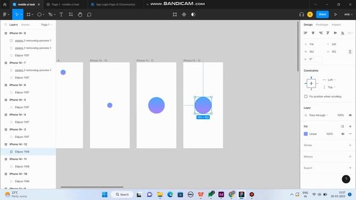This screenshot has height=200, width=356.
Task: Click the blue Share button
Action: (x=323, y=14)
